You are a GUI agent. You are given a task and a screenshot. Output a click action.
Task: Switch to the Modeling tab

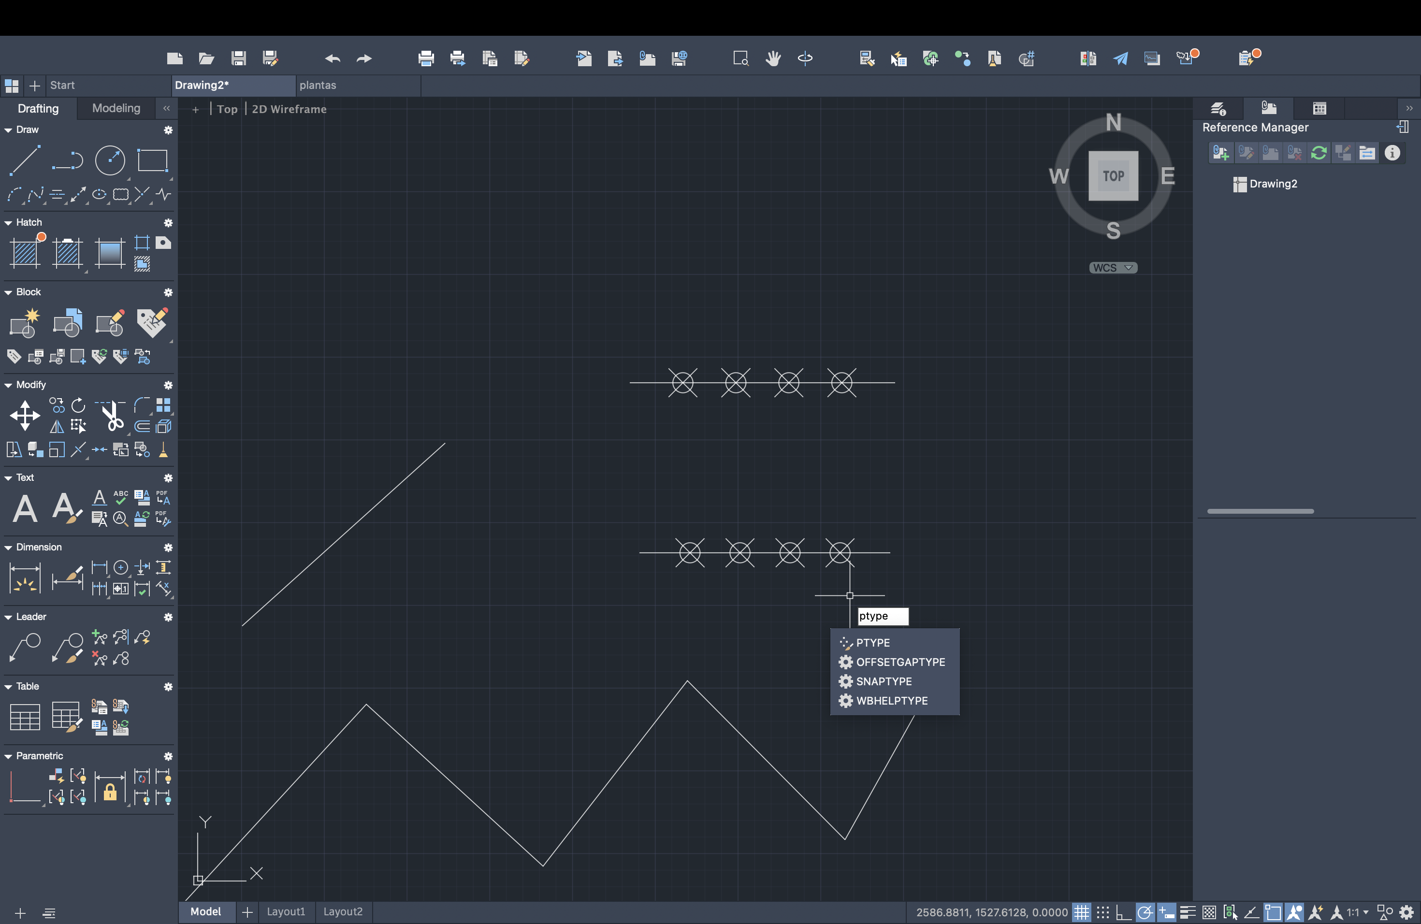click(116, 108)
